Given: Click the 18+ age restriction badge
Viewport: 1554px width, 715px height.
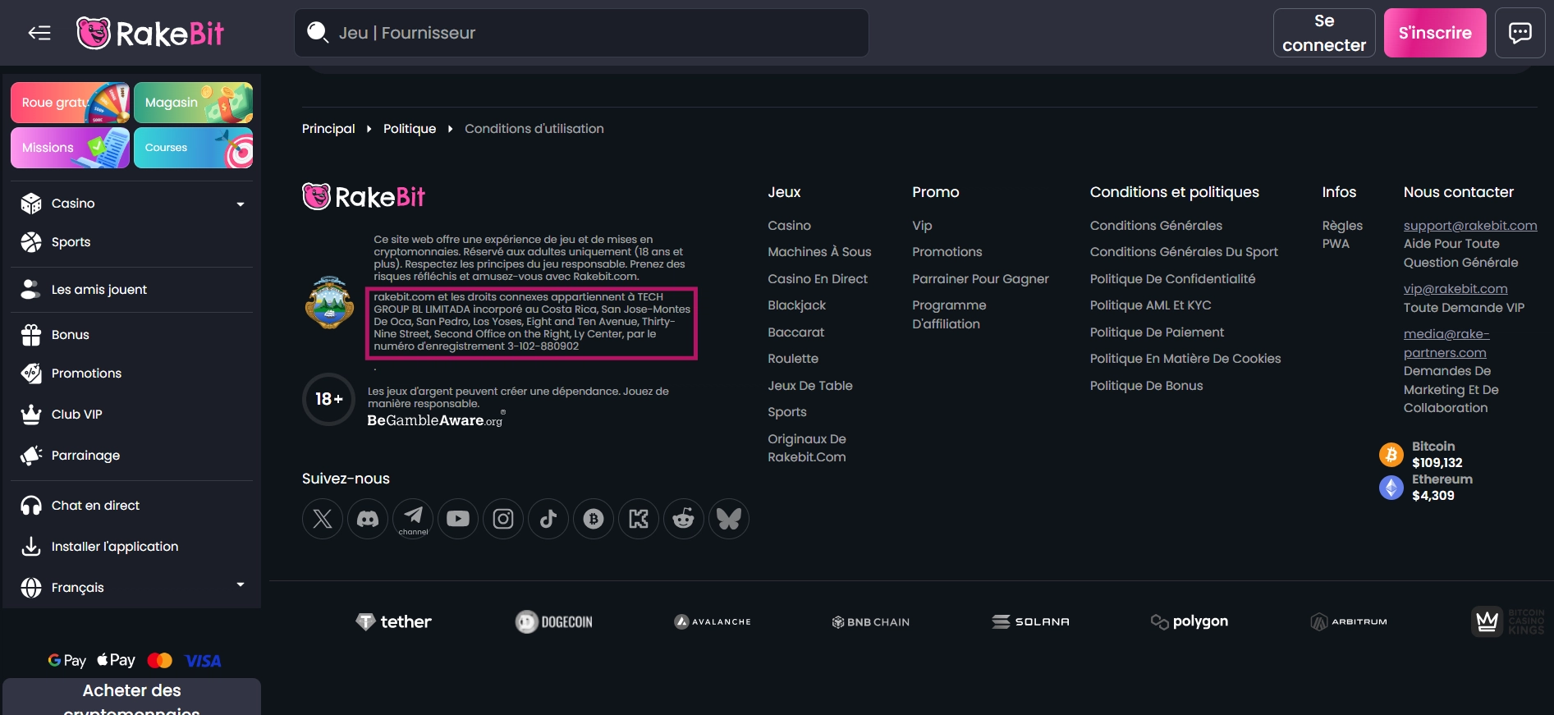Looking at the screenshot, I should tap(329, 399).
